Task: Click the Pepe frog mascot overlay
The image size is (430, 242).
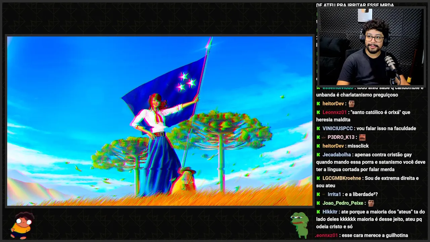Action: tap(300, 225)
